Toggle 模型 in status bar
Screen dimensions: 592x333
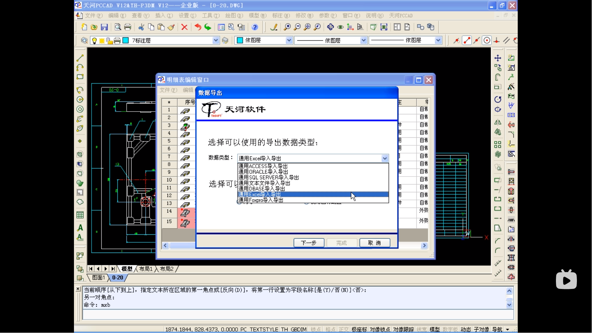[435, 329]
